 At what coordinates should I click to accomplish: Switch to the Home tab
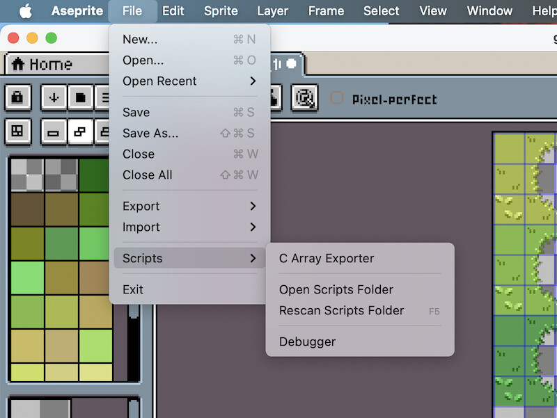(x=42, y=65)
